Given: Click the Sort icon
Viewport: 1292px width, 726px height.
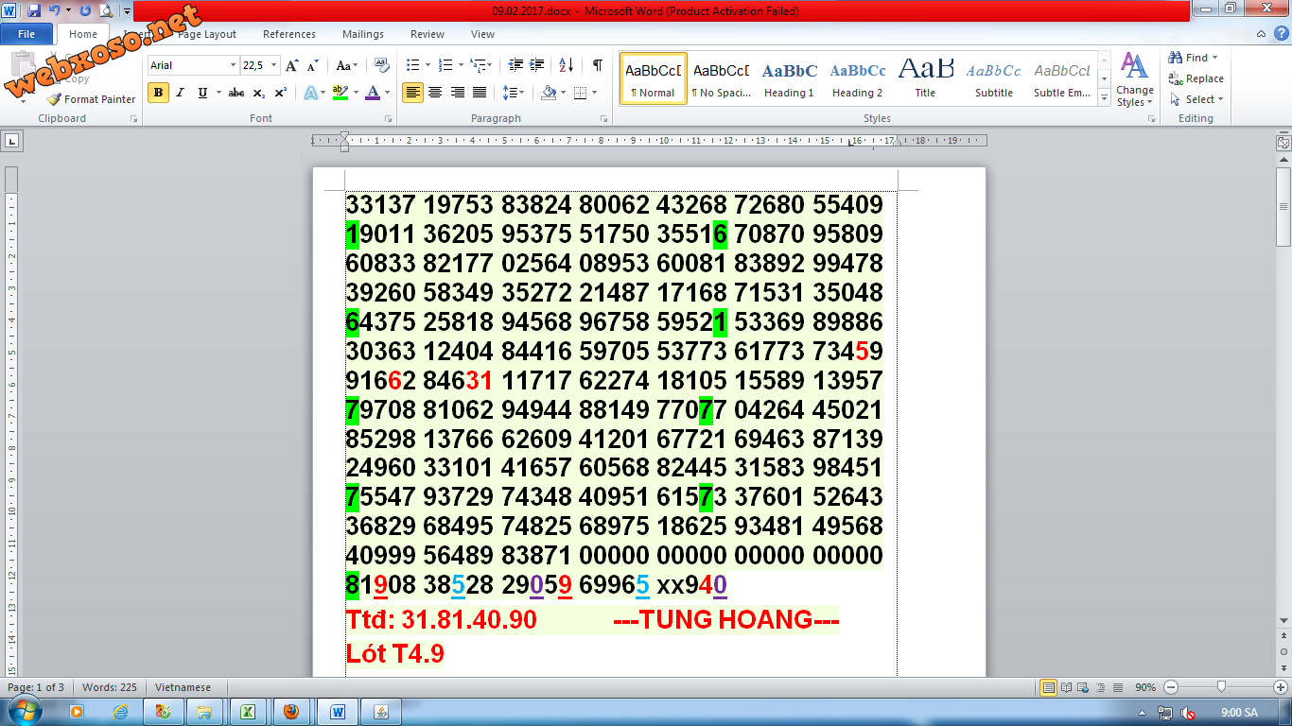Looking at the screenshot, I should [567, 65].
